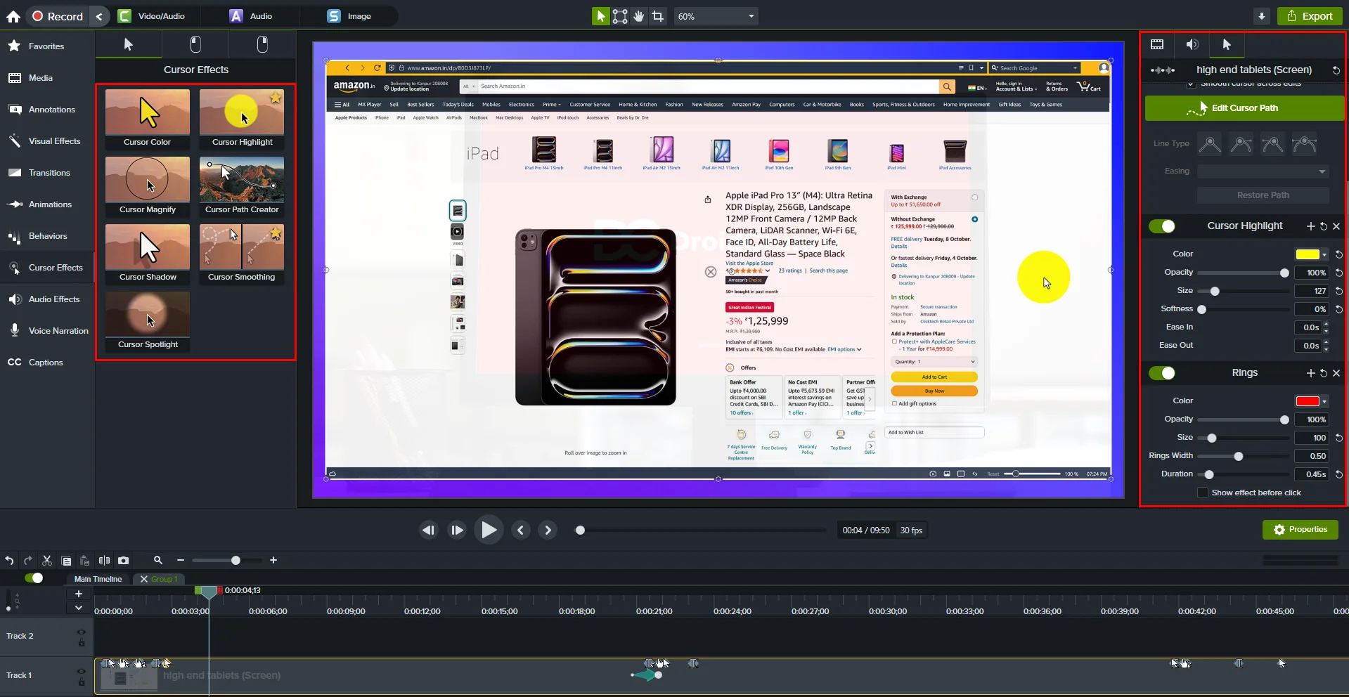Image resolution: width=1349 pixels, height=697 pixels.
Task: Toggle the Cursor Highlight effect switch
Action: tap(1162, 226)
